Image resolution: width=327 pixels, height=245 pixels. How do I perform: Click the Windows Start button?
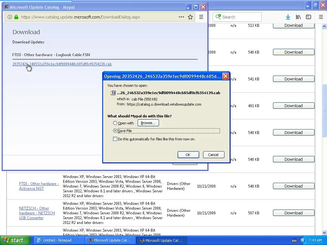point(15,240)
